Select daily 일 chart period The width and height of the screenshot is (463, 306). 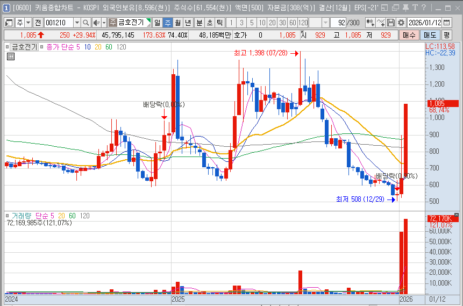[157, 23]
